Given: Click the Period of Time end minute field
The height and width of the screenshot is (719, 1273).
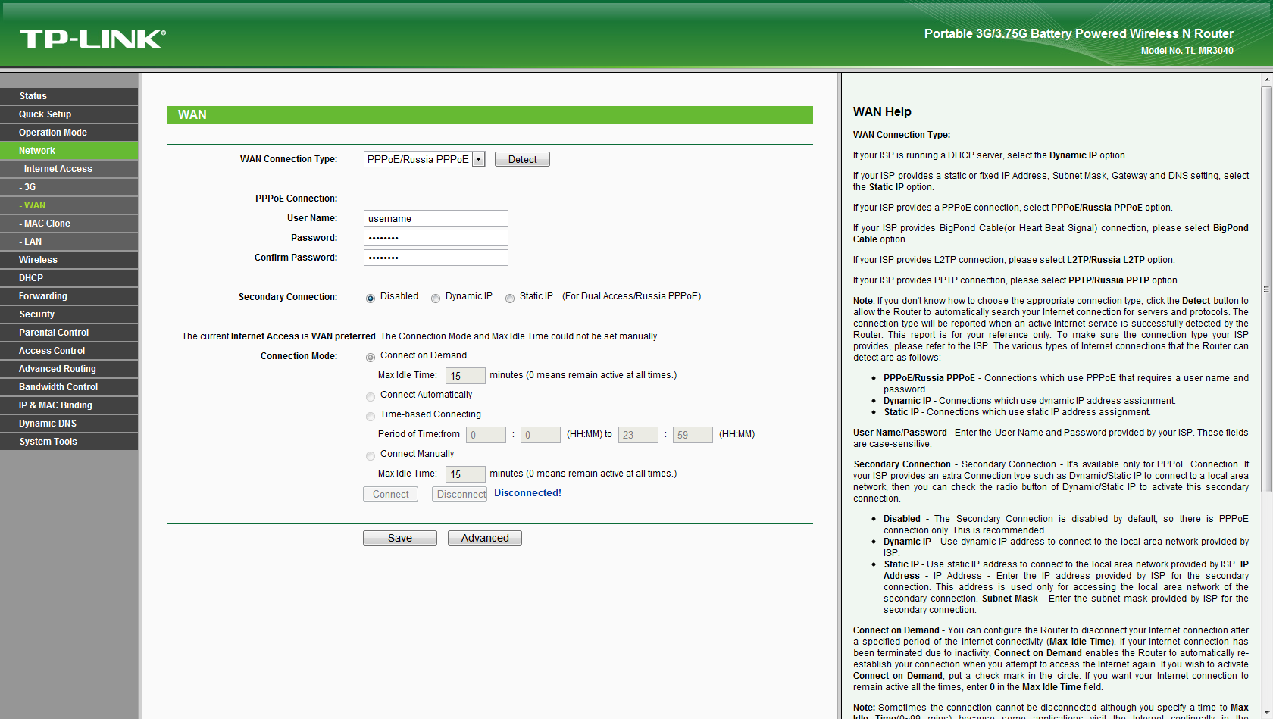Looking at the screenshot, I should (x=693, y=435).
